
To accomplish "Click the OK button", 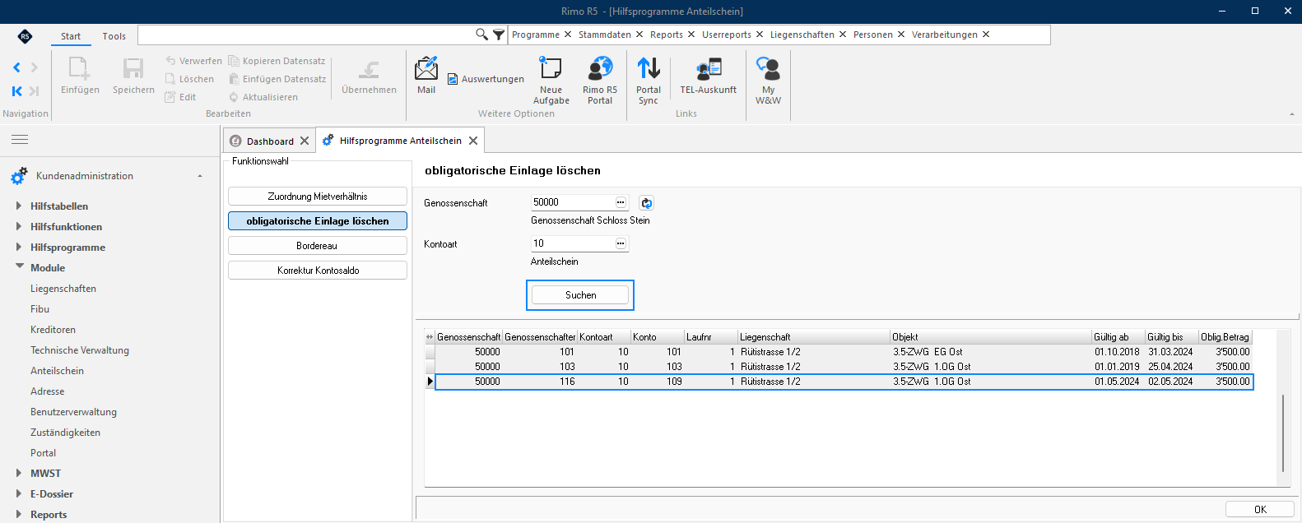I will tap(1260, 510).
